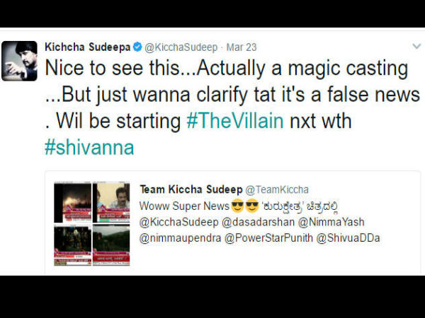425x318 pixels.
Task: Follow the #TheVillain hashtag
Action: coord(235,121)
